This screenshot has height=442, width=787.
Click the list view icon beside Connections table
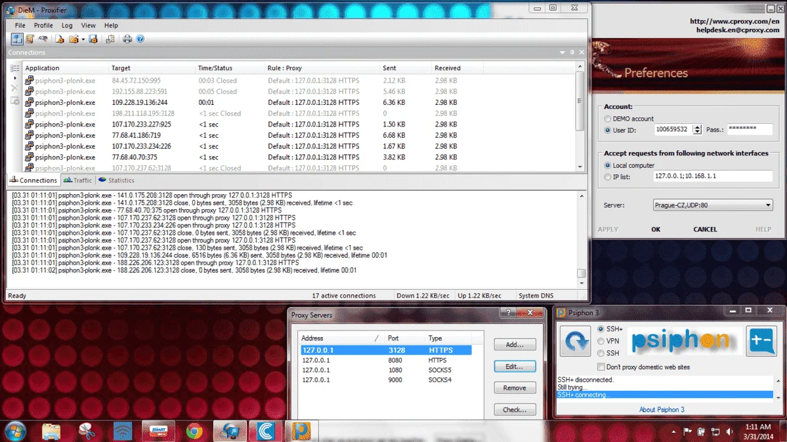tap(14, 68)
